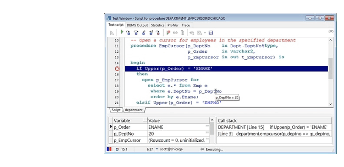Viewport: 344px width, 167px height.
Task: Click the p_Order row indicator arrow
Action: 111,127
